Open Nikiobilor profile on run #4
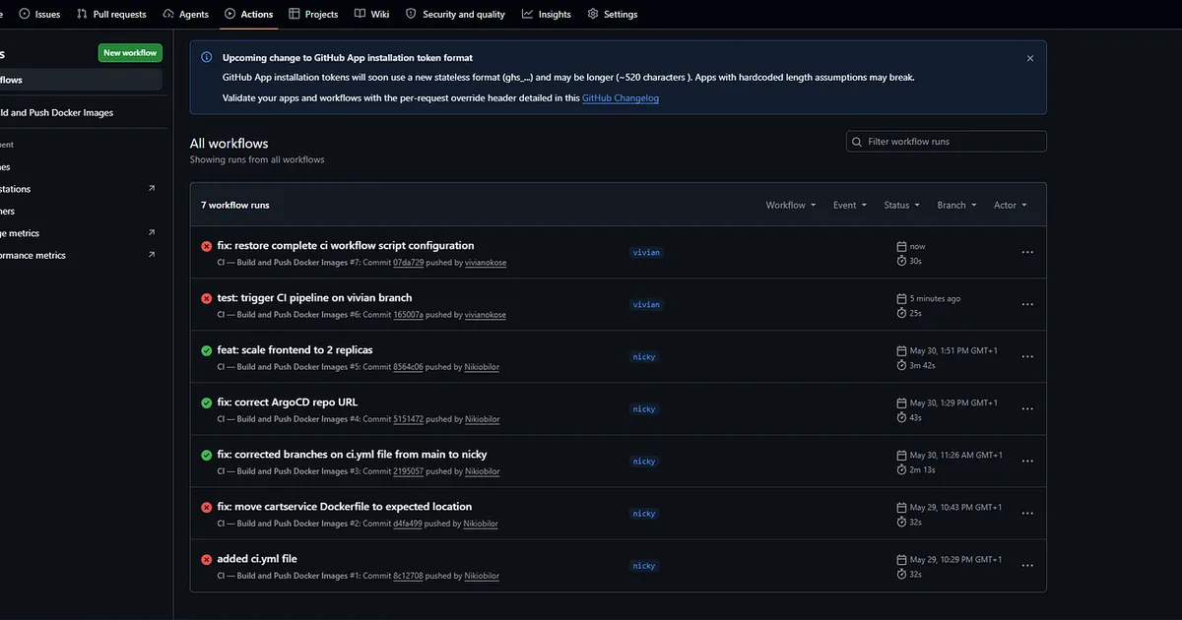 (482, 419)
